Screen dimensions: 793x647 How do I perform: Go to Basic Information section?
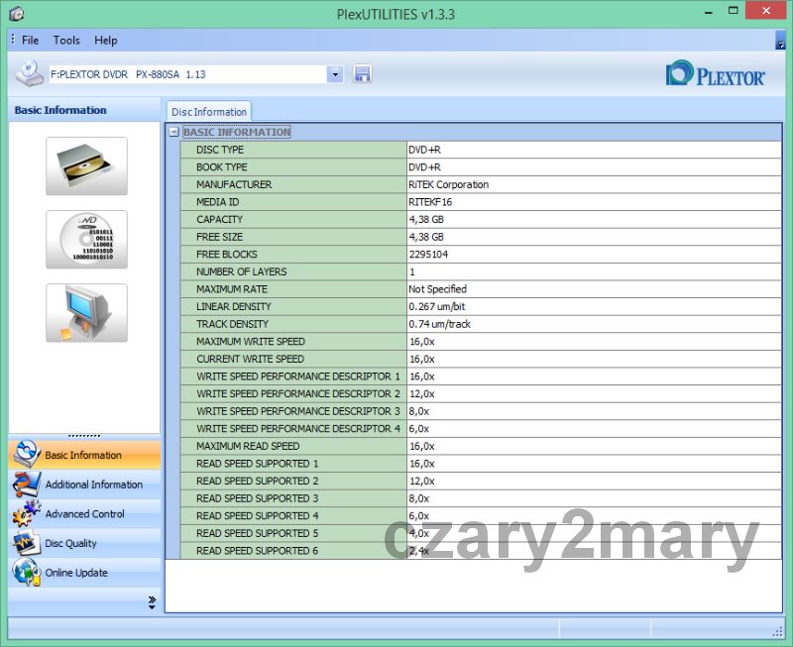point(84,455)
